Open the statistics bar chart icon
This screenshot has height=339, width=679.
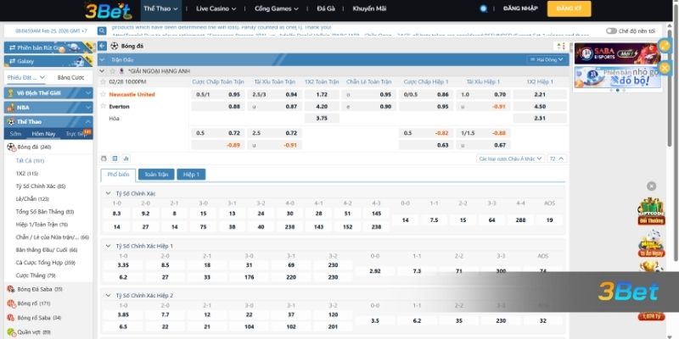click(x=126, y=158)
